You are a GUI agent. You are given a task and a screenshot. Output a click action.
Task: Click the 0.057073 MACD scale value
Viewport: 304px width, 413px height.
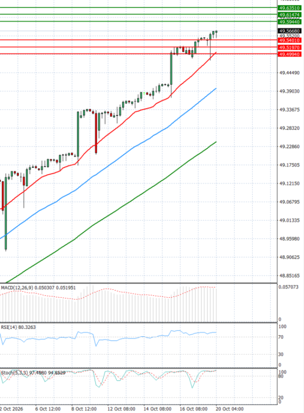288,287
